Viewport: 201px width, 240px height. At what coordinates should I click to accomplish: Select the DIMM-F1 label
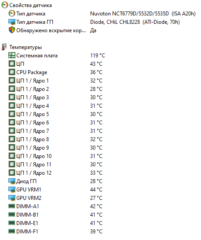[27, 232]
